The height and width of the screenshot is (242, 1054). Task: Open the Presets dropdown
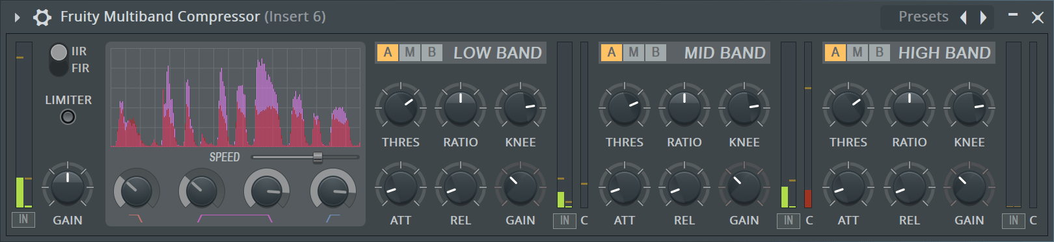click(923, 17)
